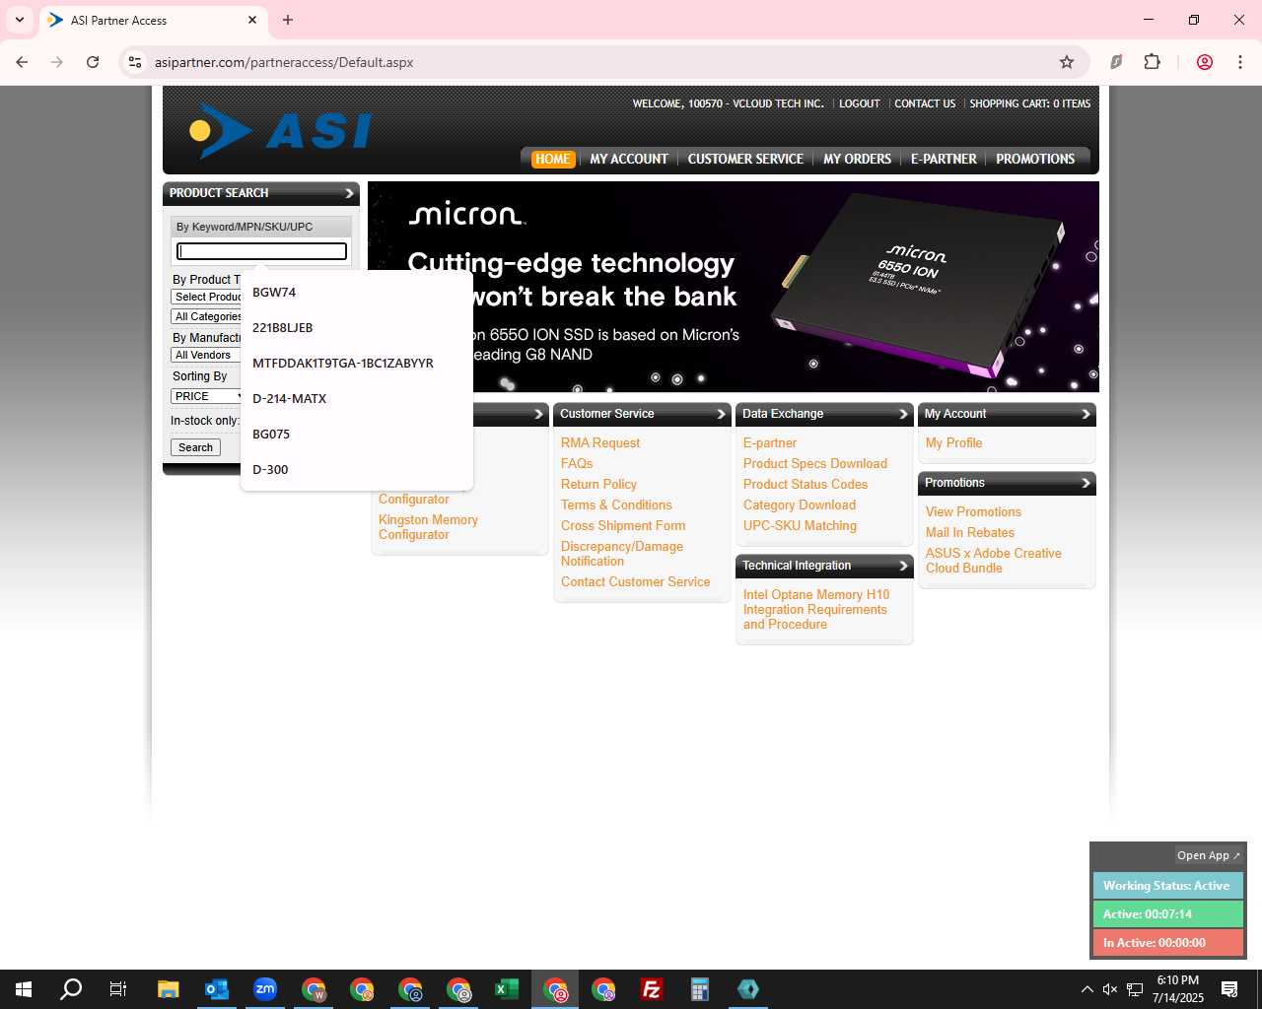1262x1009 pixels.
Task: Expand Promotions section arrow
Action: pos(1086,483)
